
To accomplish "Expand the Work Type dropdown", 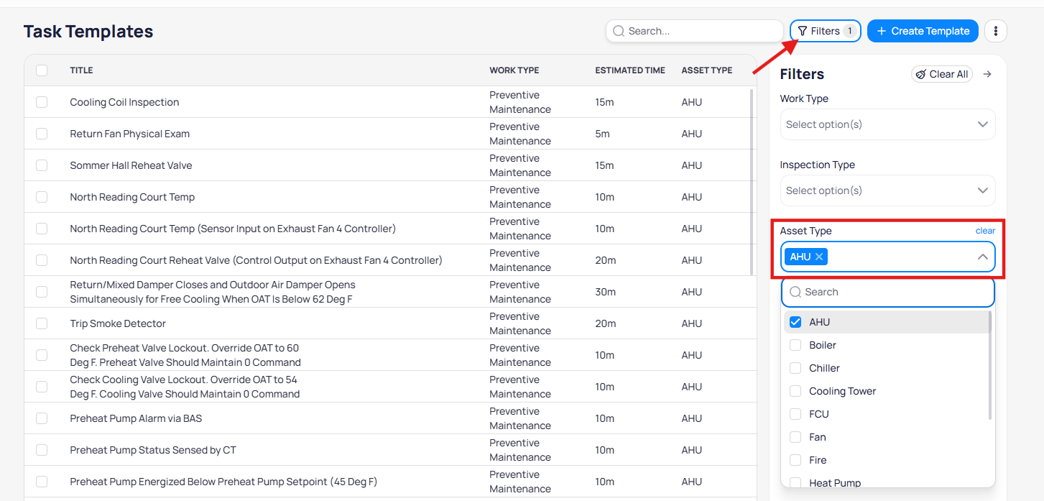I will [887, 124].
